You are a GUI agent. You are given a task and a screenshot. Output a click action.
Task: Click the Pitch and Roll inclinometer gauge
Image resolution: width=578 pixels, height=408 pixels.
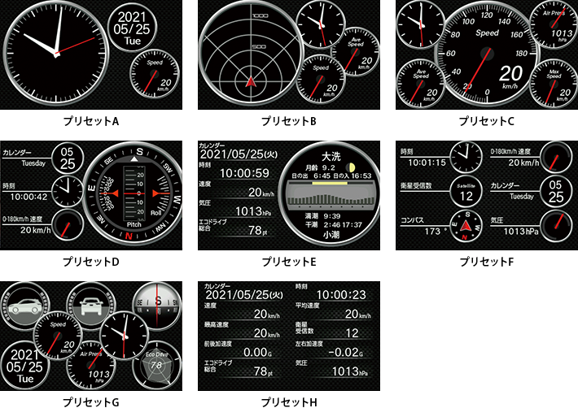[x=137, y=193]
